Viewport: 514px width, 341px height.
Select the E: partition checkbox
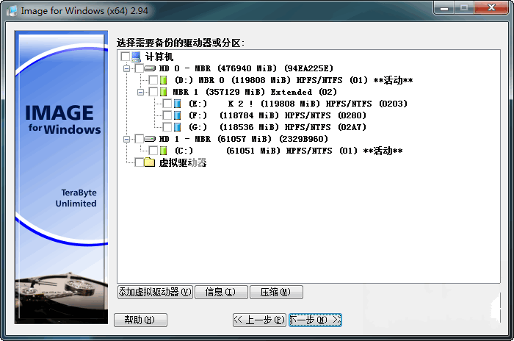pos(167,104)
